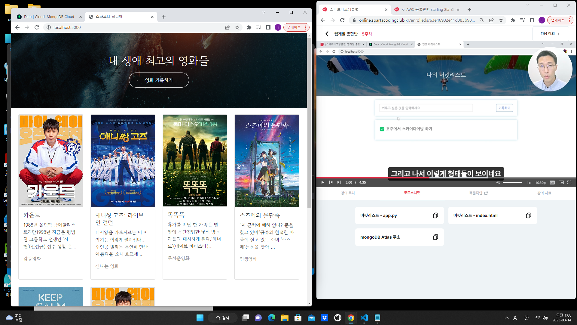The image size is (577, 325).
Task: Open new tab in left browser
Action: [x=164, y=17]
